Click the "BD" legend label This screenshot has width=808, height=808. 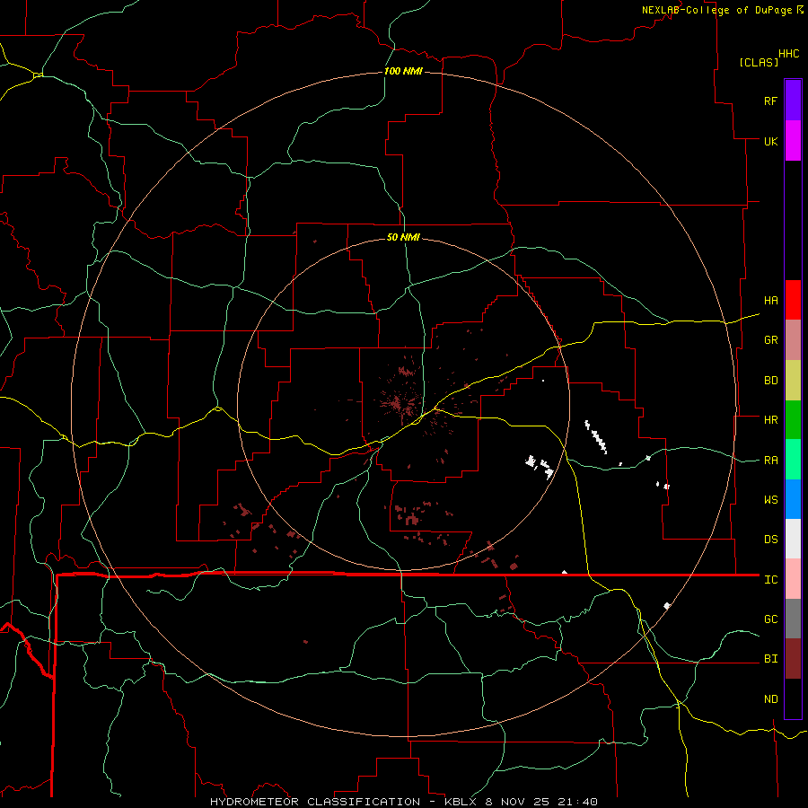point(771,381)
